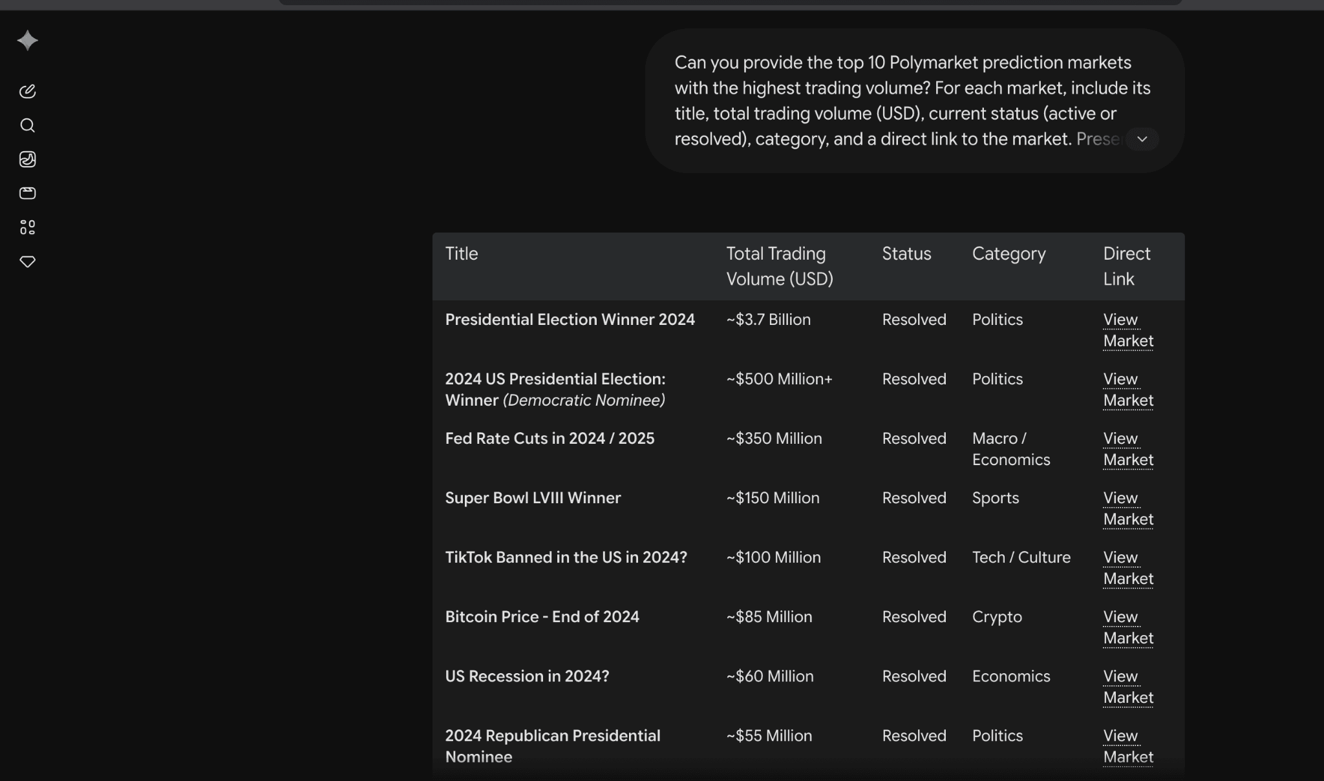Click the Status column header
The height and width of the screenshot is (781, 1324).
pos(906,254)
